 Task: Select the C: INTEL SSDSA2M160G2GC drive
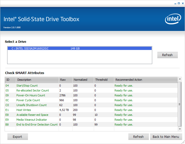(80, 48)
